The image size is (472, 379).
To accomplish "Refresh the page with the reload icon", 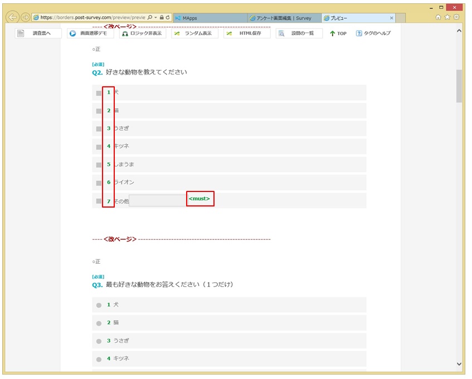I will (x=168, y=18).
